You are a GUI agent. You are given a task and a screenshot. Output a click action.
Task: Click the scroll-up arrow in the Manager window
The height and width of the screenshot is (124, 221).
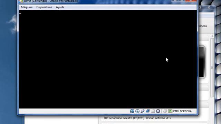point(212,36)
